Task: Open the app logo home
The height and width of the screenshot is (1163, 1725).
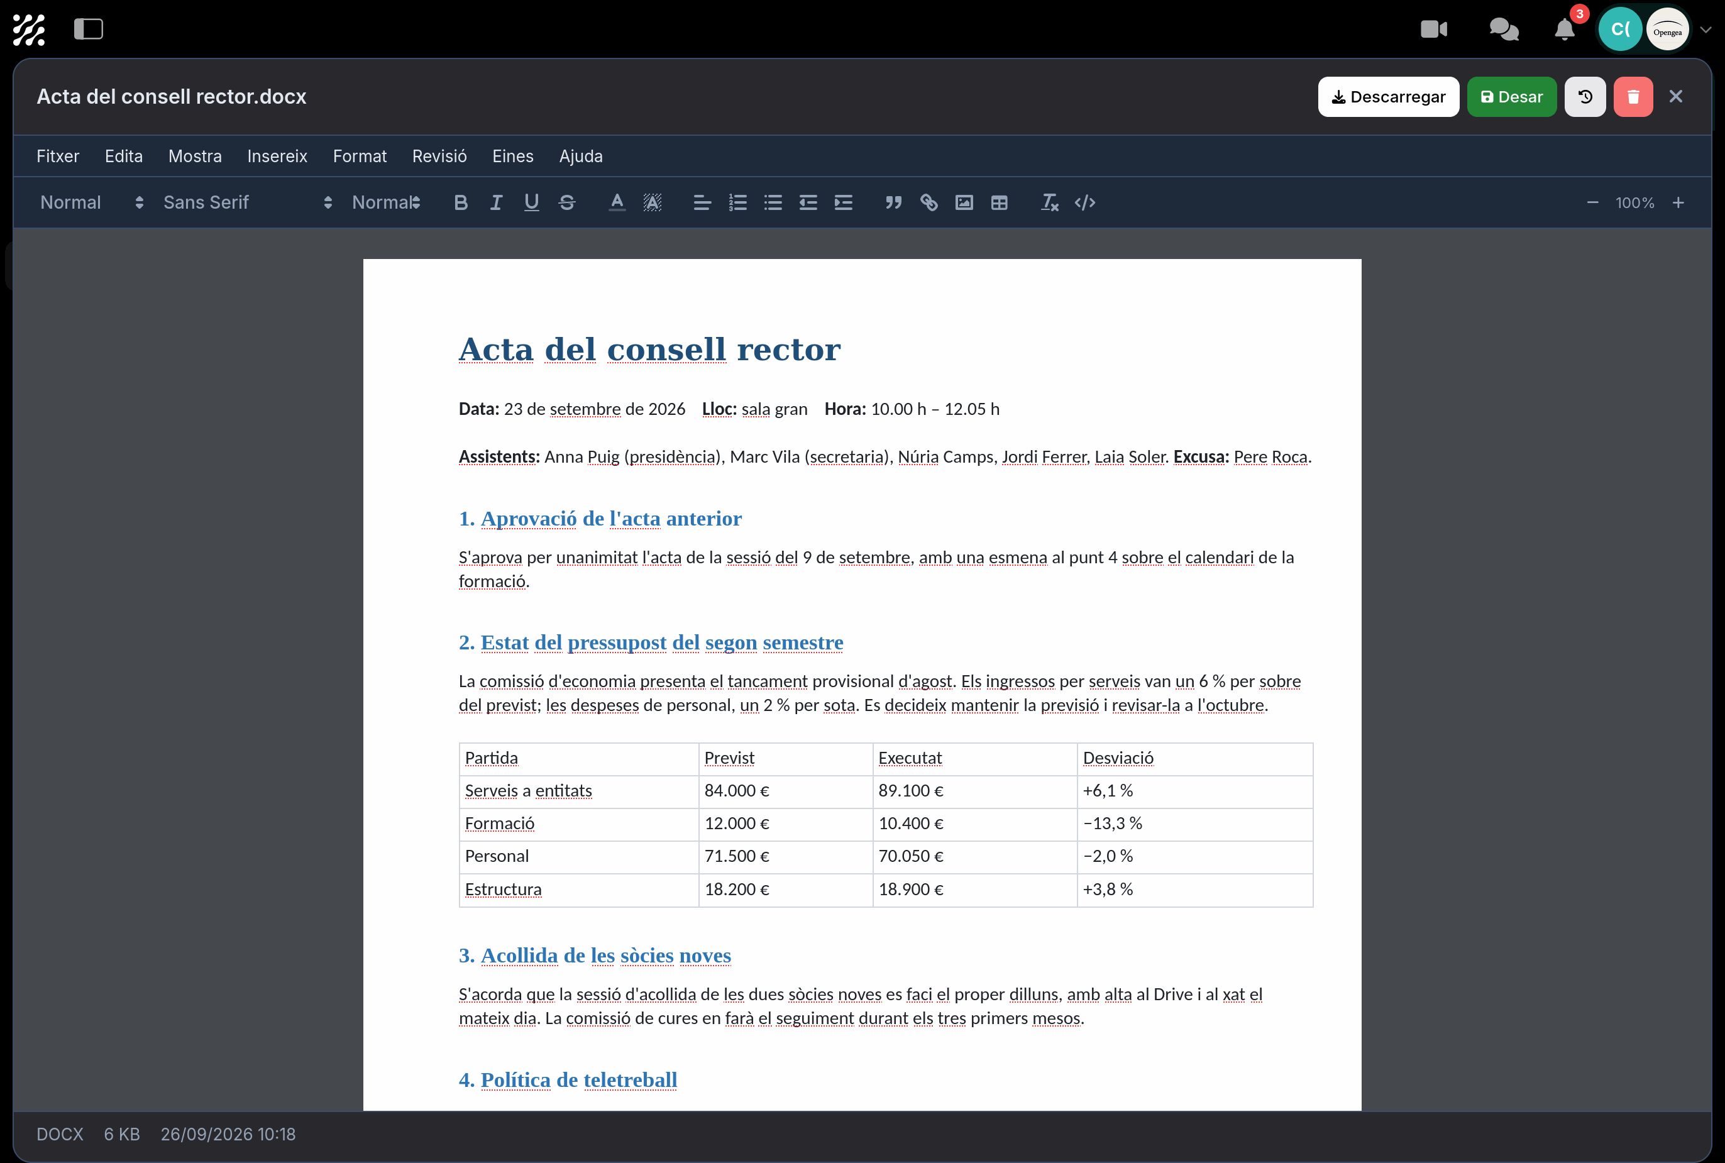Action: pyautogui.click(x=29, y=30)
